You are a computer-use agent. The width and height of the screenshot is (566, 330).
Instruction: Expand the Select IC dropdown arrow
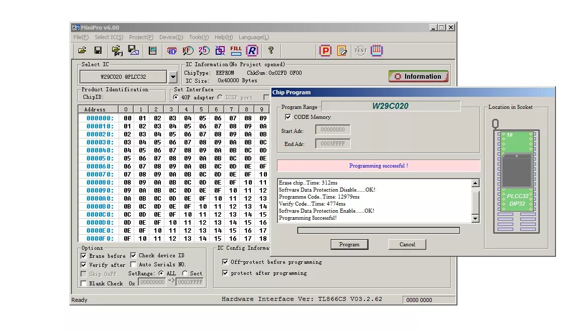173,77
